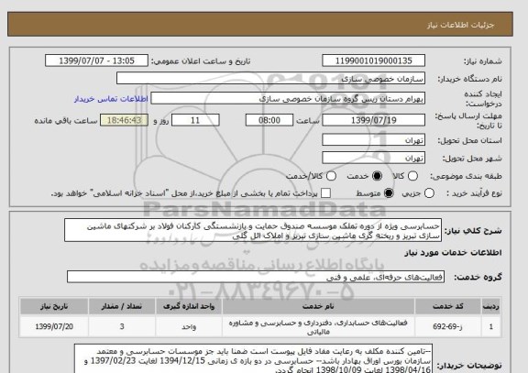Click the response deadline date 1399/07/19
Screen dimensions: 528x373
tap(373, 120)
